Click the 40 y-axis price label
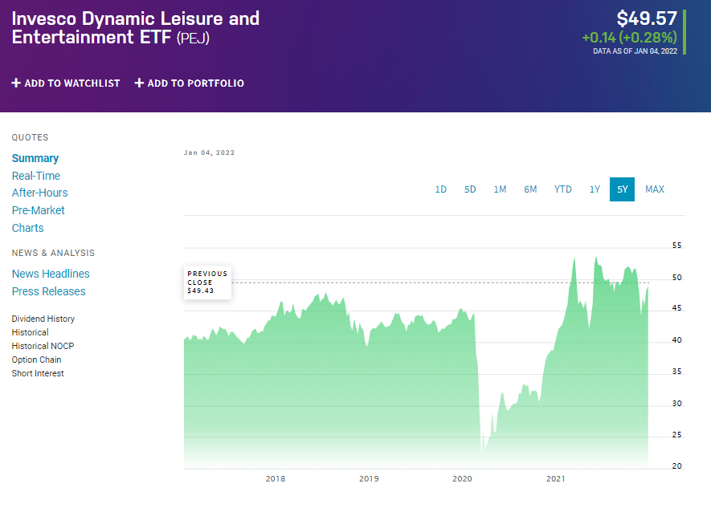711x512 pixels. [x=677, y=339]
